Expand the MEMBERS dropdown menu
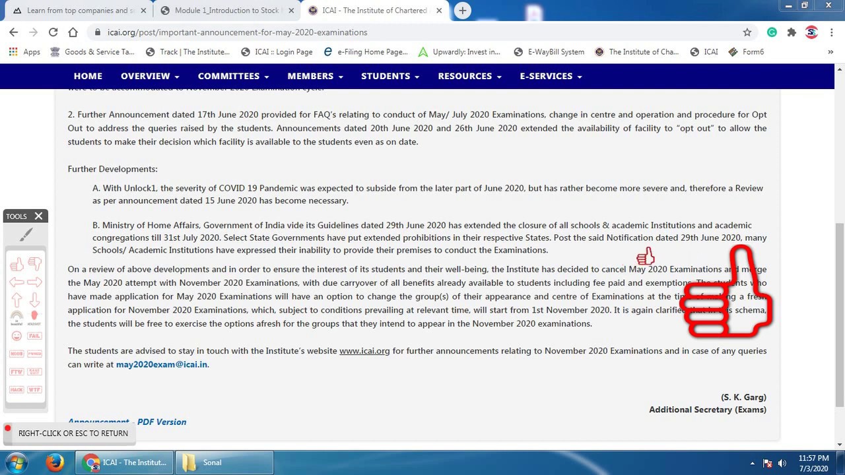The image size is (845, 475). coord(315,76)
